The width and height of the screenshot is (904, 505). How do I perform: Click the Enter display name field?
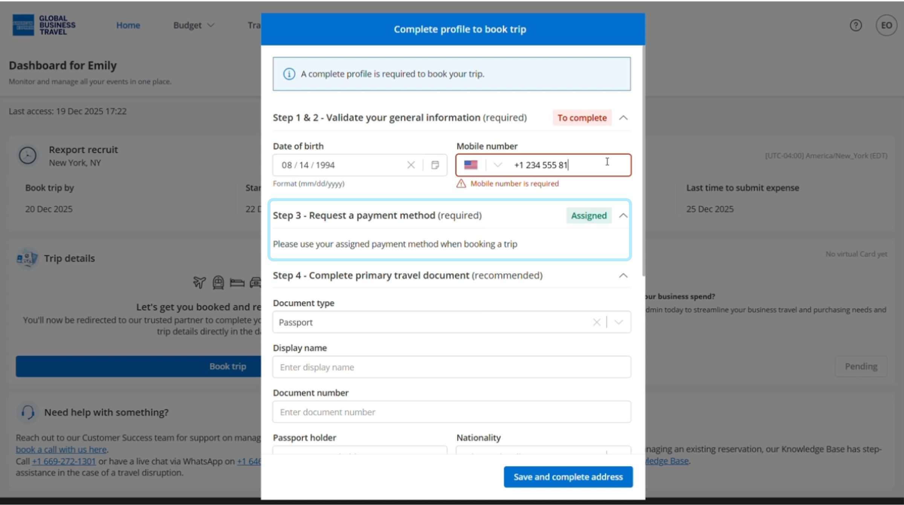[x=451, y=367]
